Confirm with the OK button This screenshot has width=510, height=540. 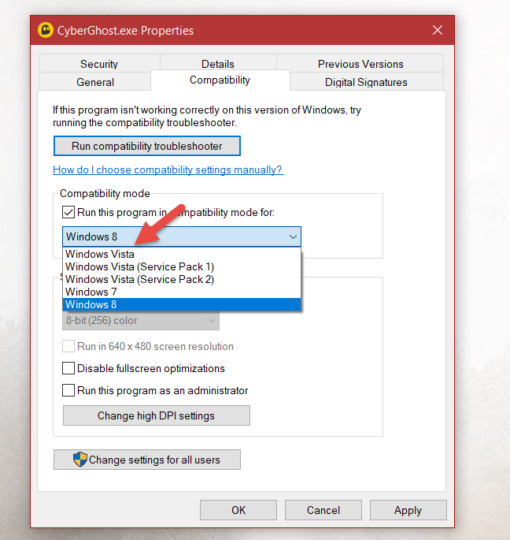coord(238,510)
